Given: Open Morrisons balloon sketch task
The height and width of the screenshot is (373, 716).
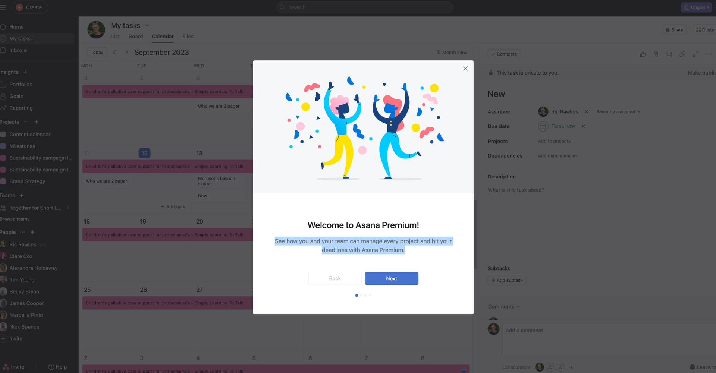Looking at the screenshot, I should [x=220, y=181].
